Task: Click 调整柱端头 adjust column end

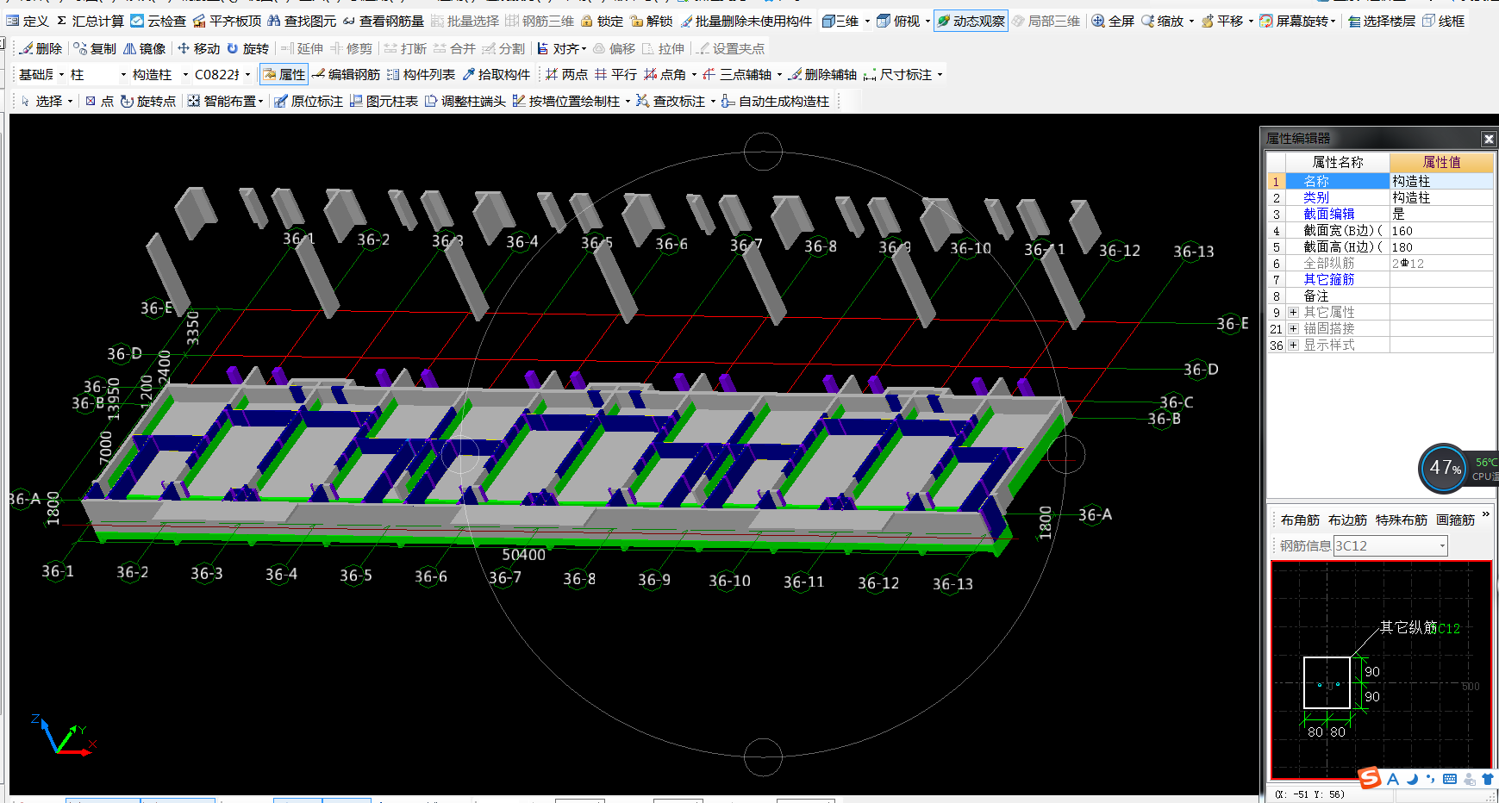Action: pos(465,101)
